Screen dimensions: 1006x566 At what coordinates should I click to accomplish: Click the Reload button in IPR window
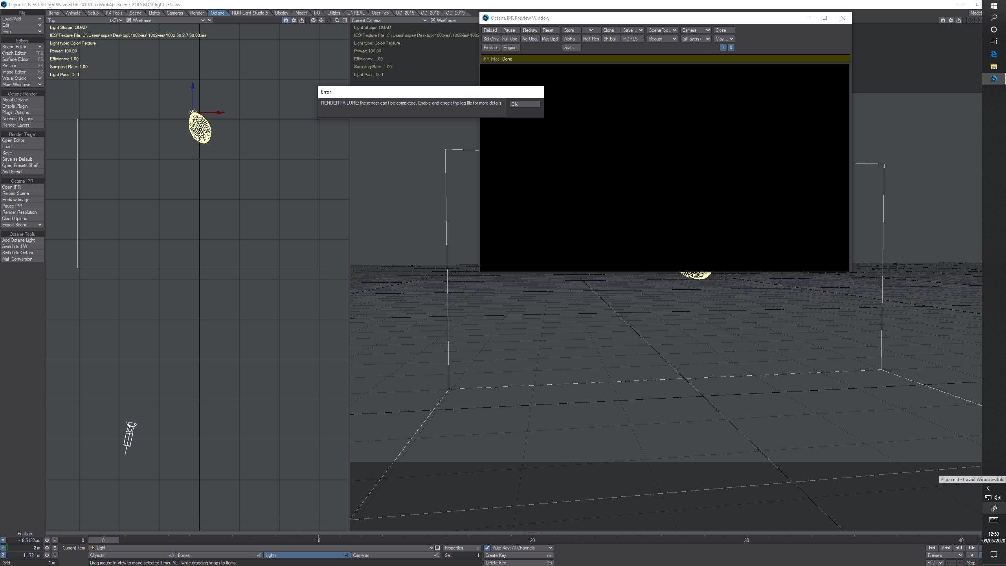[490, 30]
